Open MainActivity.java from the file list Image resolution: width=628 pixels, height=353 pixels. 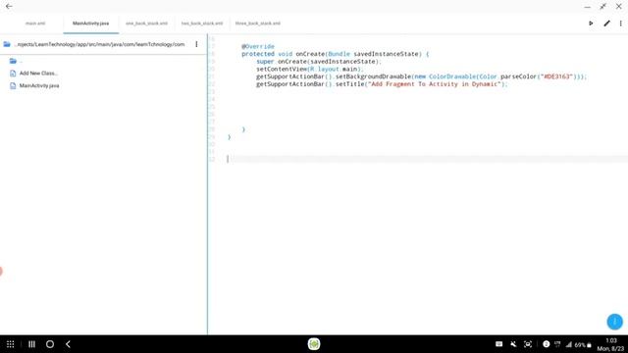point(39,85)
